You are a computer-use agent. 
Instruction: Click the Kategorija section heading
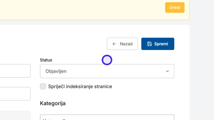pyautogui.click(x=53, y=103)
